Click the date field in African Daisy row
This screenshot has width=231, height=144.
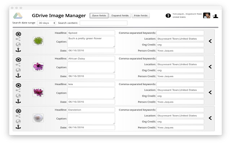point(91,76)
